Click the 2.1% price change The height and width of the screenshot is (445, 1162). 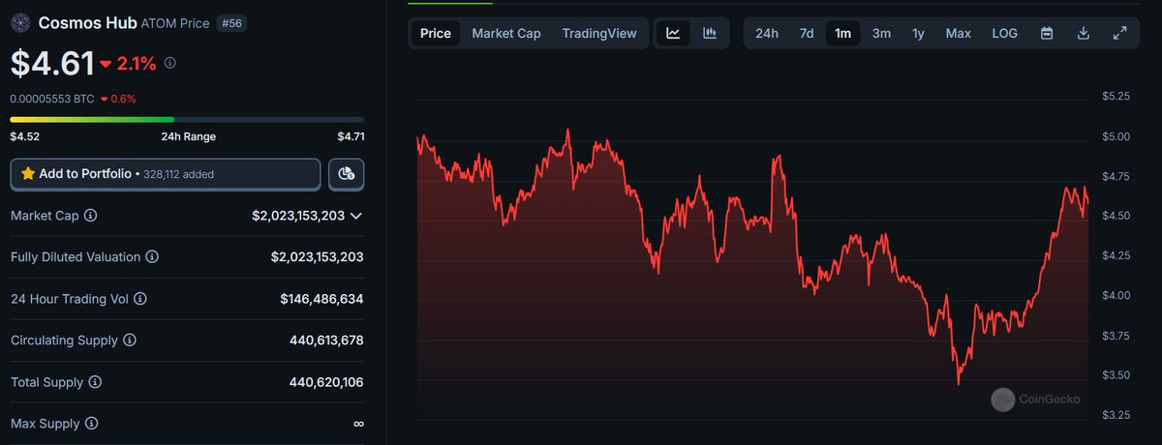[x=129, y=64]
